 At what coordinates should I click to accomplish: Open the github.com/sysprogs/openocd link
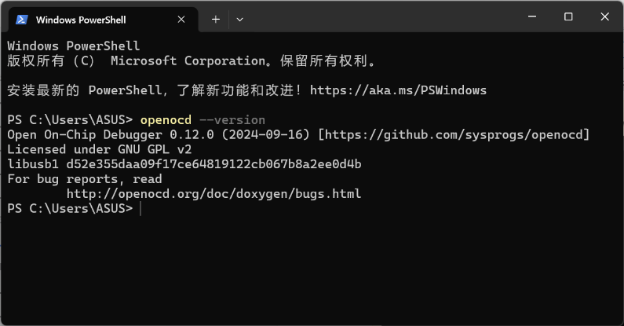[x=454, y=134]
